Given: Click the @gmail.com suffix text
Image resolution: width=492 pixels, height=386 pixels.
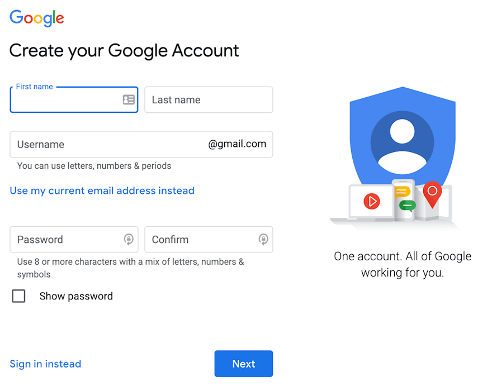Looking at the screenshot, I should [x=237, y=144].
